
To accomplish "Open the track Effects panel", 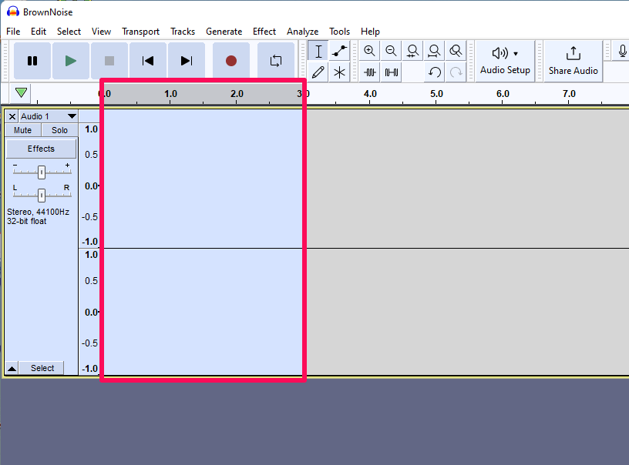I will click(x=41, y=149).
